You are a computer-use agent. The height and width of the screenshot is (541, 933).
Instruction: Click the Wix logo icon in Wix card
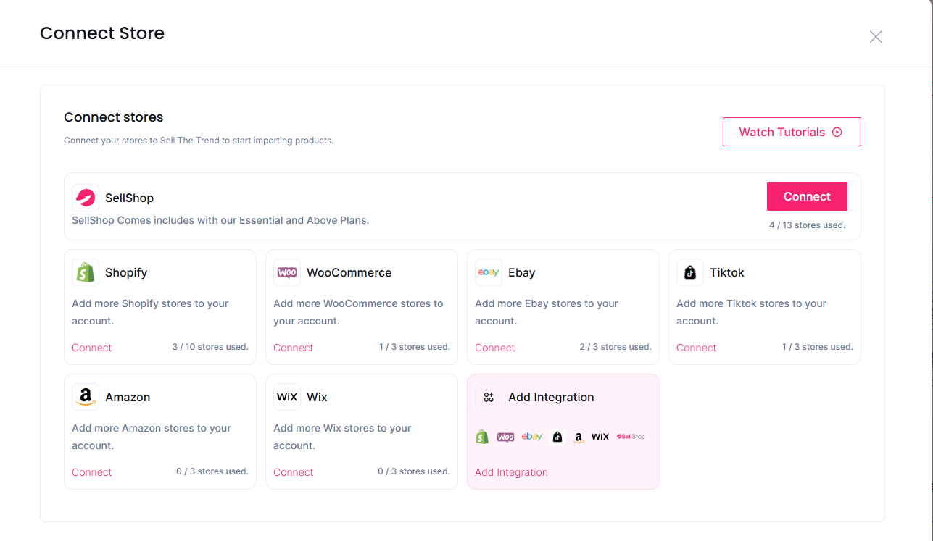pyautogui.click(x=287, y=397)
